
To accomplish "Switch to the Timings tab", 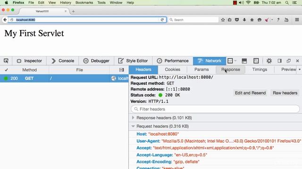I will [260, 69].
